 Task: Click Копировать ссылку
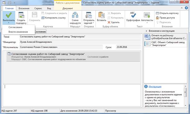pyautogui.click(x=54, y=18)
